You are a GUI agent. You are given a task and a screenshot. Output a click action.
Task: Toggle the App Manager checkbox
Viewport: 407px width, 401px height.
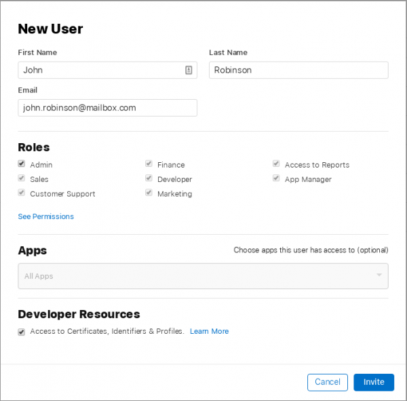tap(276, 178)
